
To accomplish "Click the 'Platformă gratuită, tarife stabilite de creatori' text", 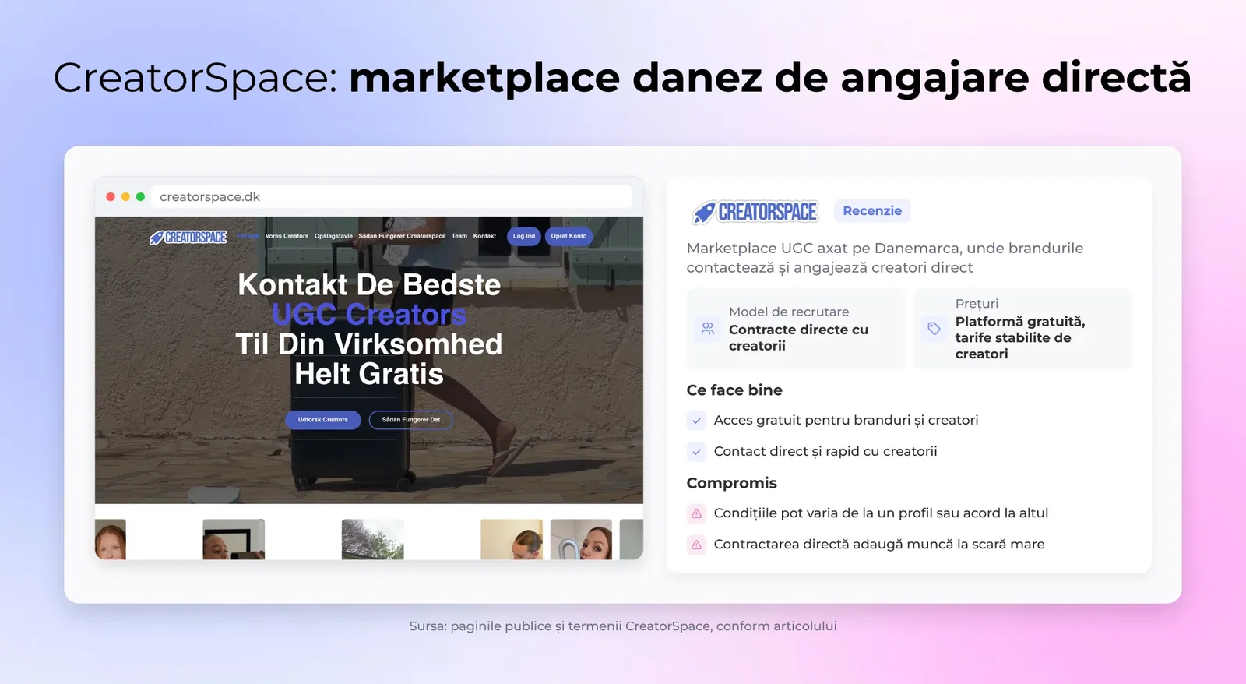I will (1020, 337).
